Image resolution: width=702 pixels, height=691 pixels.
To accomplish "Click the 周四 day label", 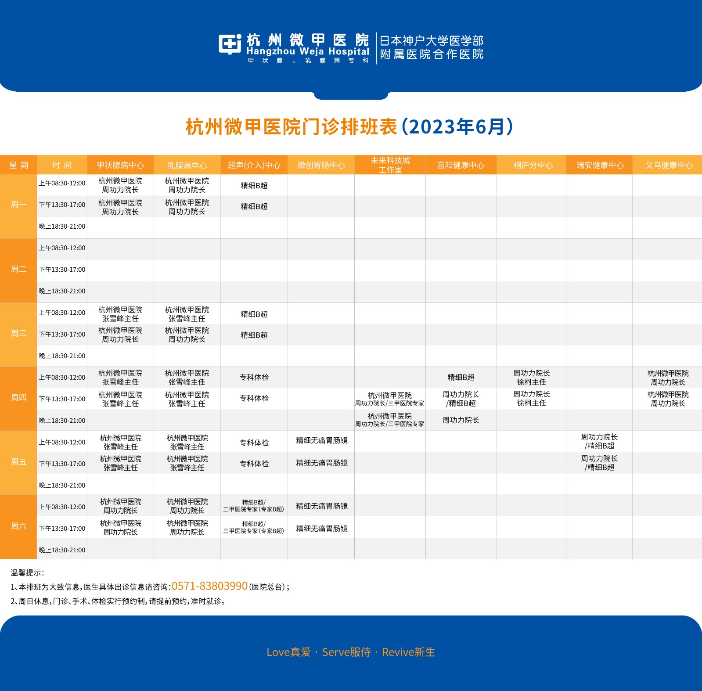I will [18, 398].
